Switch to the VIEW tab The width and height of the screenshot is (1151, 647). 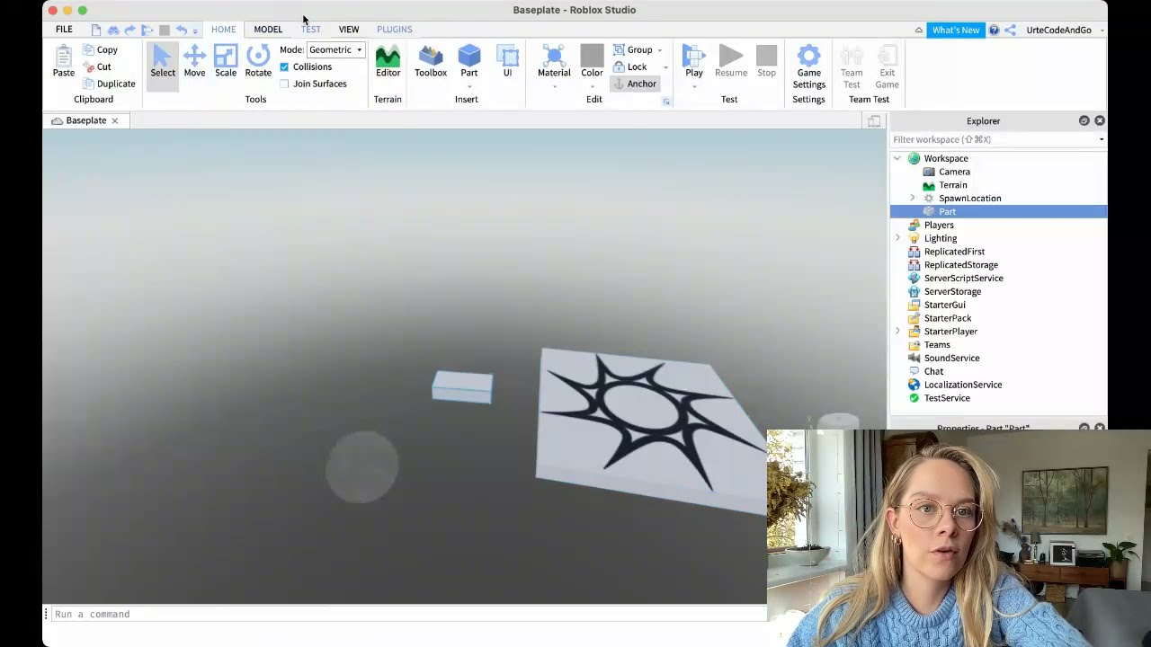coord(349,30)
